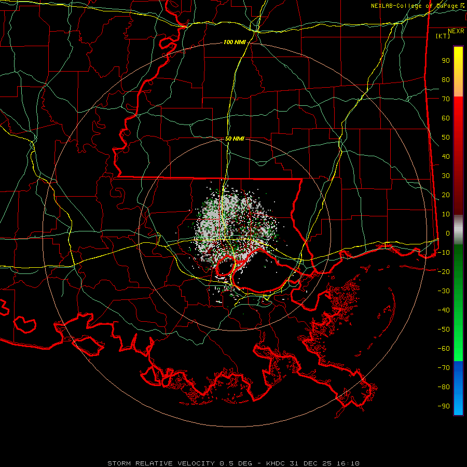Image resolution: width=467 pixels, height=467 pixels.
Task: Click the 40 value on velocity scale
Action: (446, 157)
